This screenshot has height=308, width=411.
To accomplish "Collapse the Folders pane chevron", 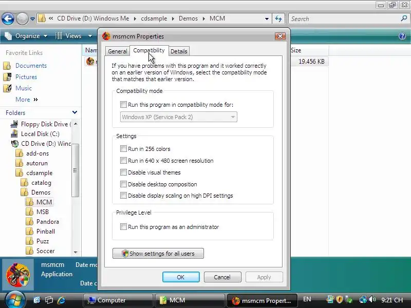I will coord(74,112).
